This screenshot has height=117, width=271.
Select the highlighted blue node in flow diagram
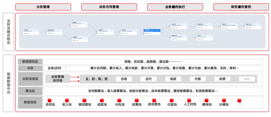[x=152, y=32]
